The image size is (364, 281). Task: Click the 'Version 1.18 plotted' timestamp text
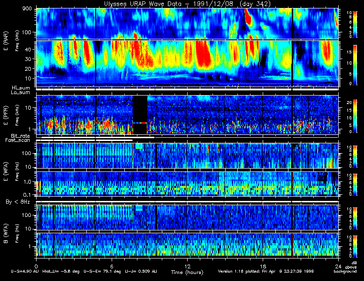(x=265, y=271)
